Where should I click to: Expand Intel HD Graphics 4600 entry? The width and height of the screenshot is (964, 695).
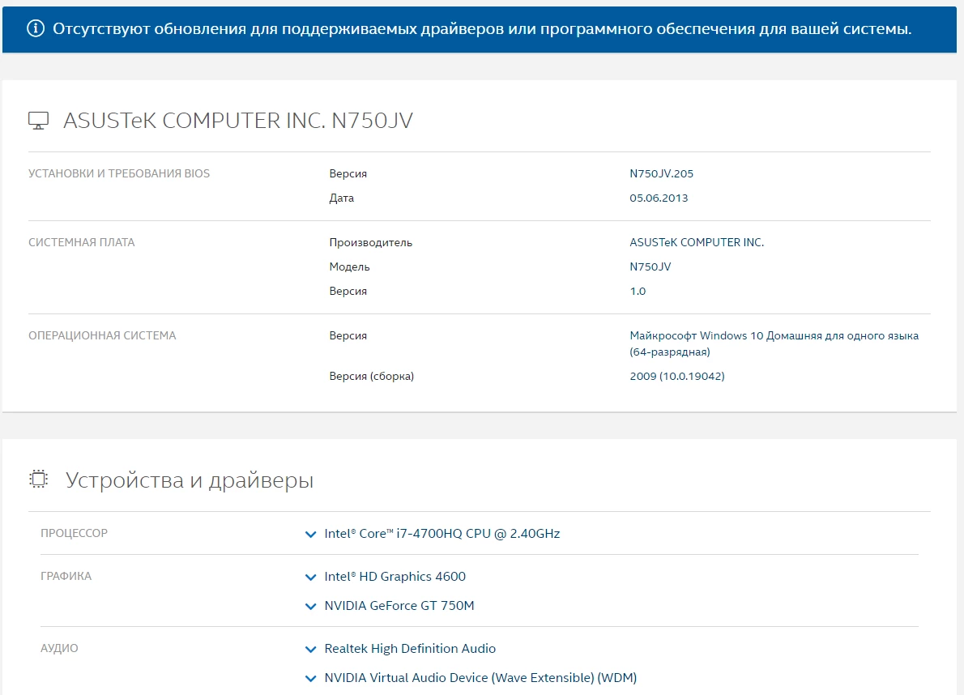(x=310, y=577)
